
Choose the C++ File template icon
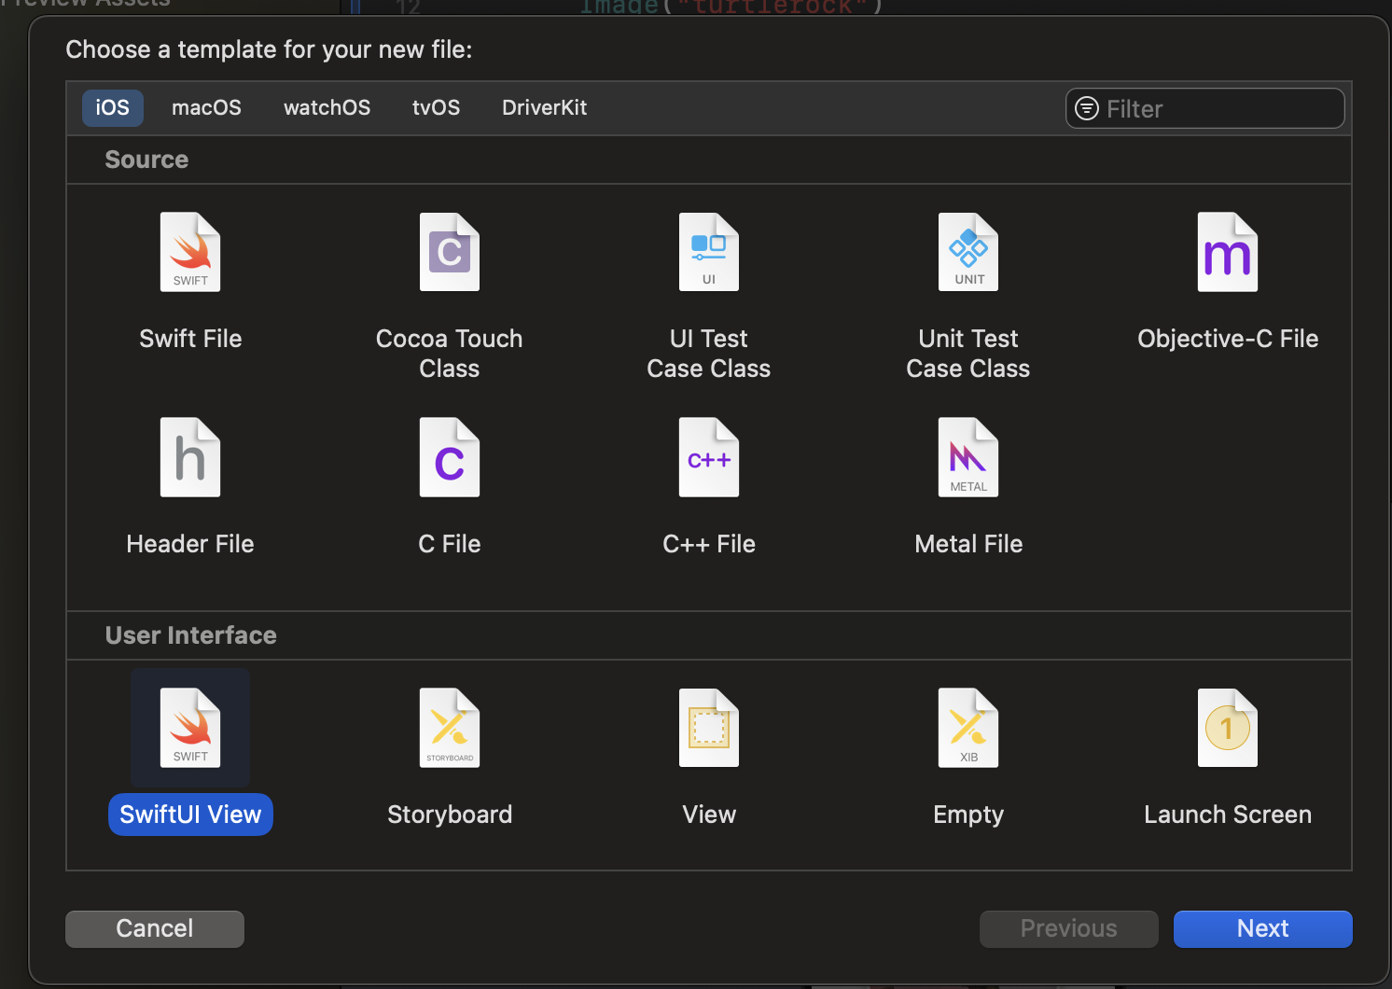[x=709, y=457]
